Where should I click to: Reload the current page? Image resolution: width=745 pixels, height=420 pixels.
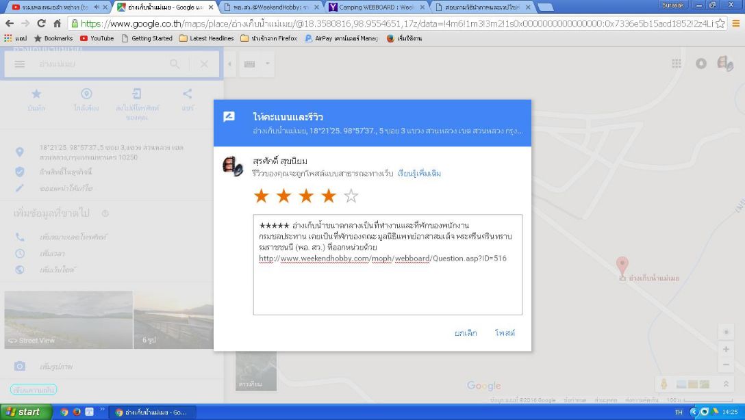pos(41,23)
